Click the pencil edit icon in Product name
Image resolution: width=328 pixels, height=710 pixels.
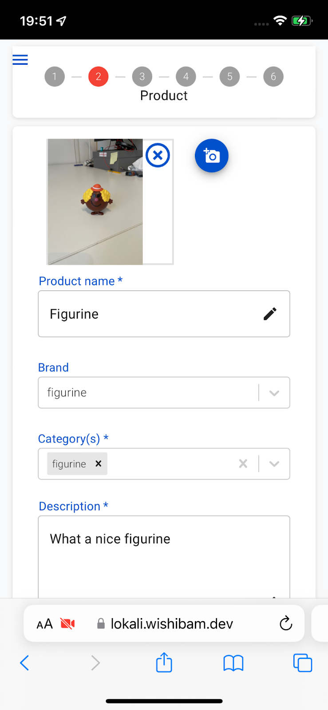click(x=270, y=314)
